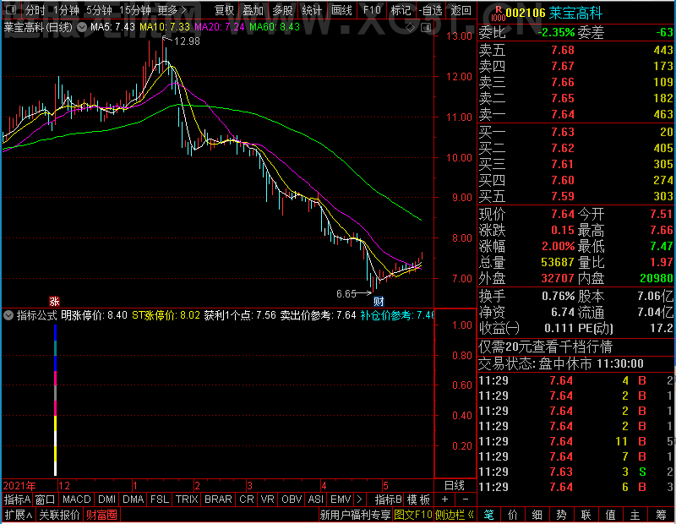Screen dimensions: 676x524
Task: Select the 15分钟 period
Action: [x=134, y=10]
